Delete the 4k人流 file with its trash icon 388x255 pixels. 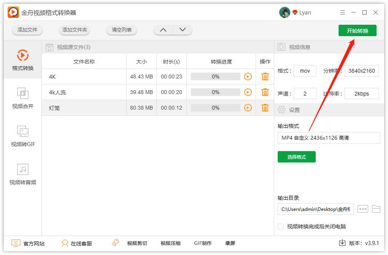pos(265,92)
